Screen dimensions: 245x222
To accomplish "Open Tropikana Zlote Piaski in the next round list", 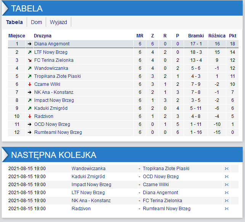I will 166,169.
